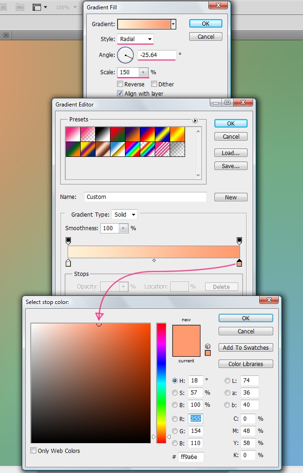
Task: Select the R red radio button
Action: (x=175, y=419)
